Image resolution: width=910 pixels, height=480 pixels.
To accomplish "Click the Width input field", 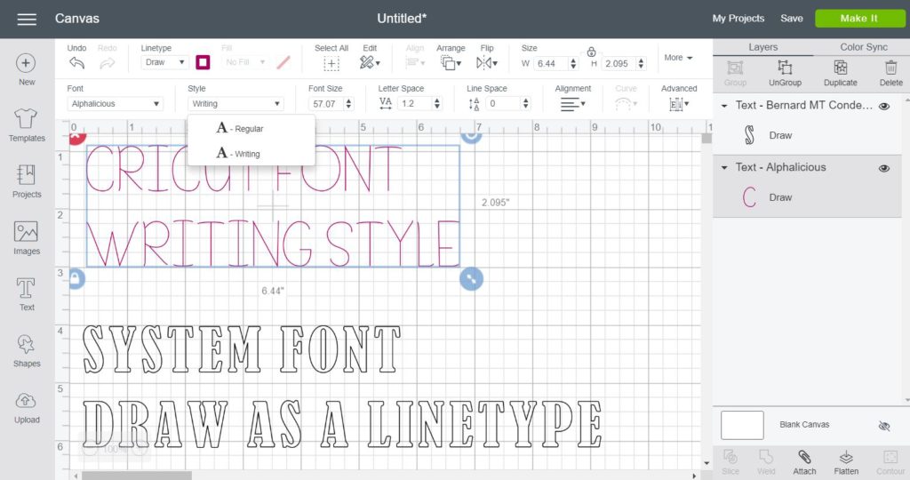I will (x=550, y=64).
